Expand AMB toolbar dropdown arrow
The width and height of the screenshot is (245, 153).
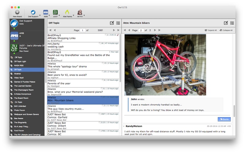click(x=49, y=15)
